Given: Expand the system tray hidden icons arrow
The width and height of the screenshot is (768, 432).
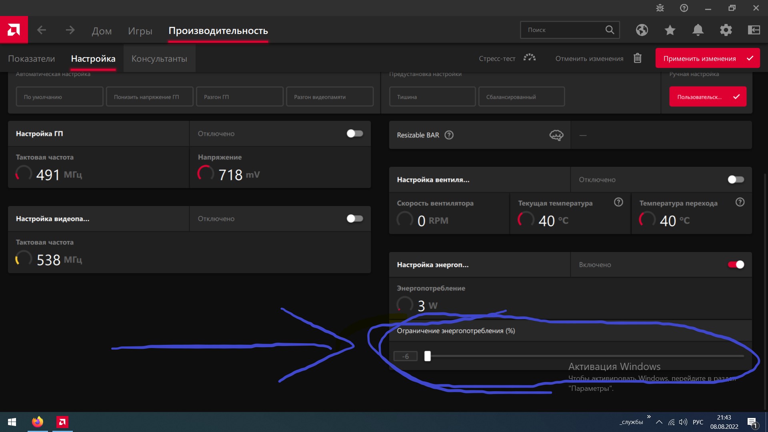Looking at the screenshot, I should click(659, 422).
